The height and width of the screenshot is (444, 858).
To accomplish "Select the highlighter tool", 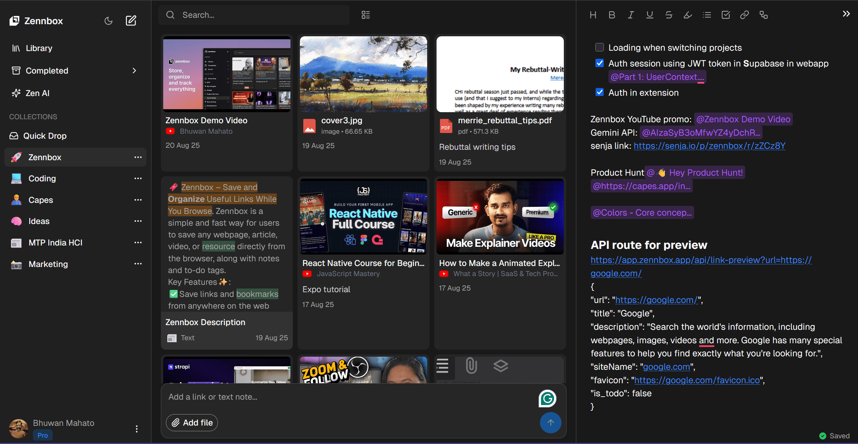I will tap(687, 15).
